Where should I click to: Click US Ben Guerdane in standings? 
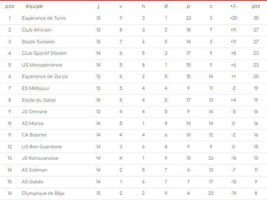pos(42,147)
